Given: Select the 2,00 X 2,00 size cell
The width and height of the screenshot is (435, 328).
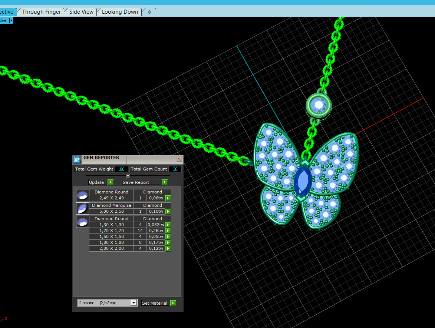Looking at the screenshot, I should (x=112, y=248).
